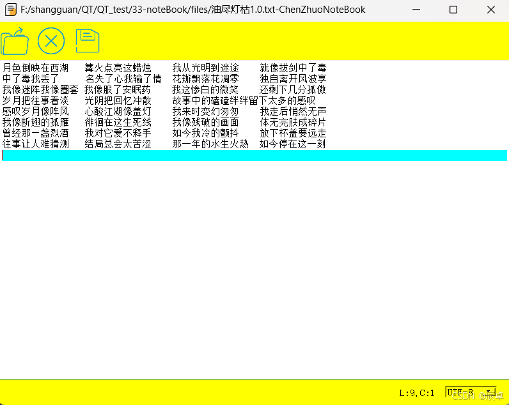
Task: Click the phrase 还剩下几分孤傲
Action: [292, 89]
